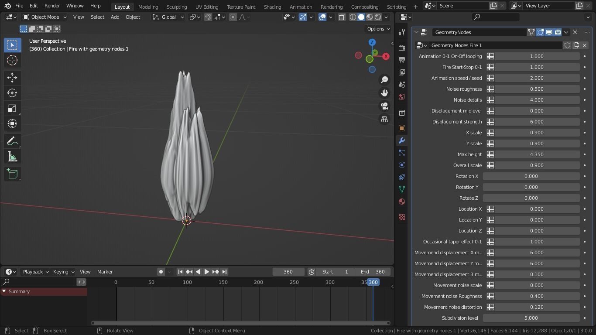596x335 pixels.
Task: Switch to Shading workspace tab
Action: 272,7
